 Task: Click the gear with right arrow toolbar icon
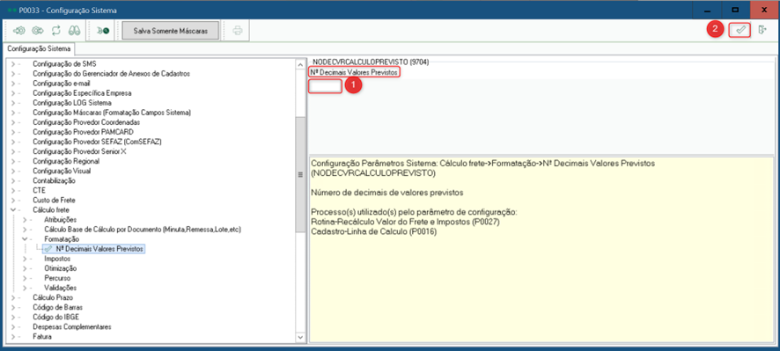pyautogui.click(x=37, y=31)
